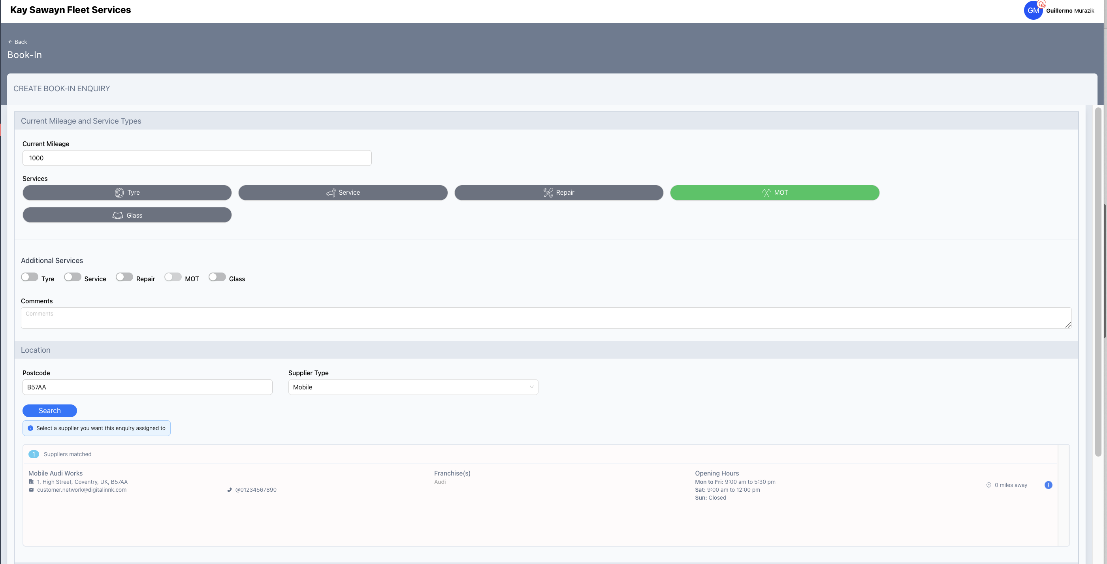Click the Suppliers matched count badge
The height and width of the screenshot is (564, 1107).
(34, 454)
